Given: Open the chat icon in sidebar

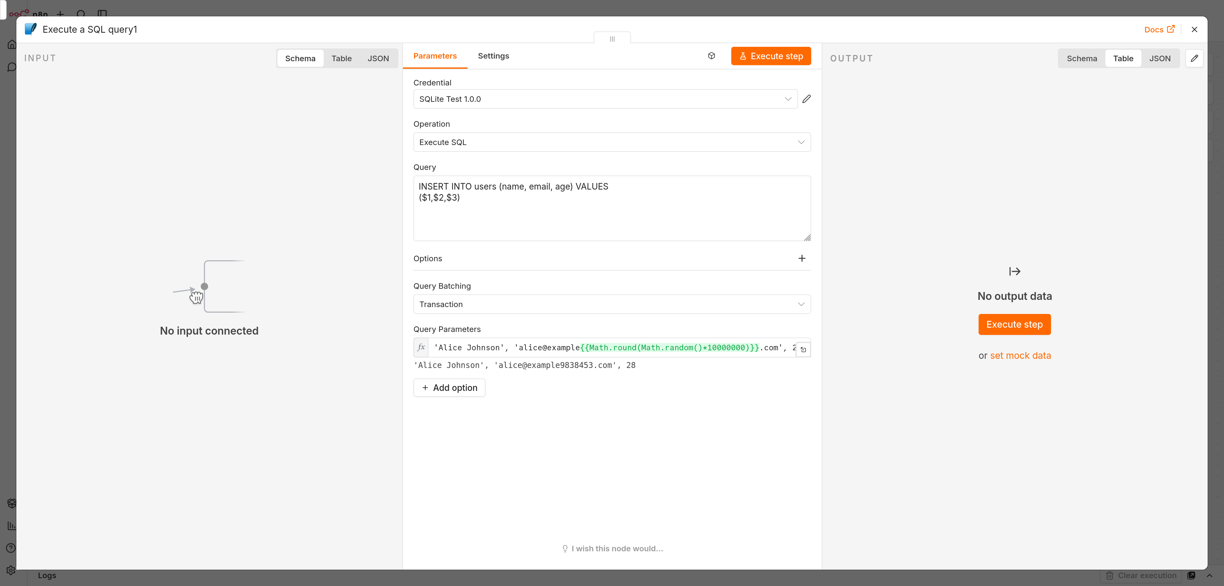Looking at the screenshot, I should coord(11,67).
